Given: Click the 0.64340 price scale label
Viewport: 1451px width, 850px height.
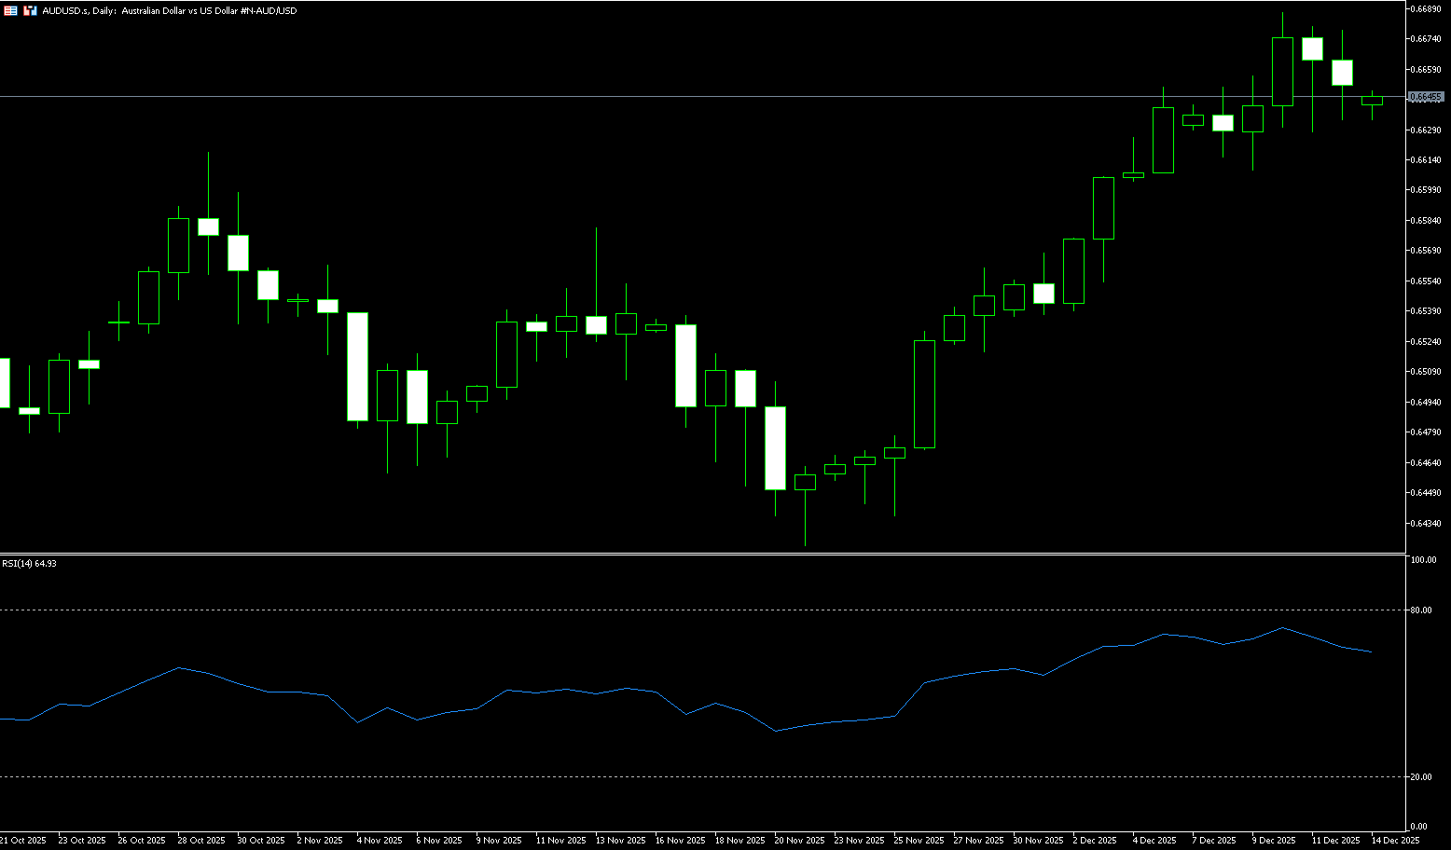Looking at the screenshot, I should click(x=1427, y=524).
